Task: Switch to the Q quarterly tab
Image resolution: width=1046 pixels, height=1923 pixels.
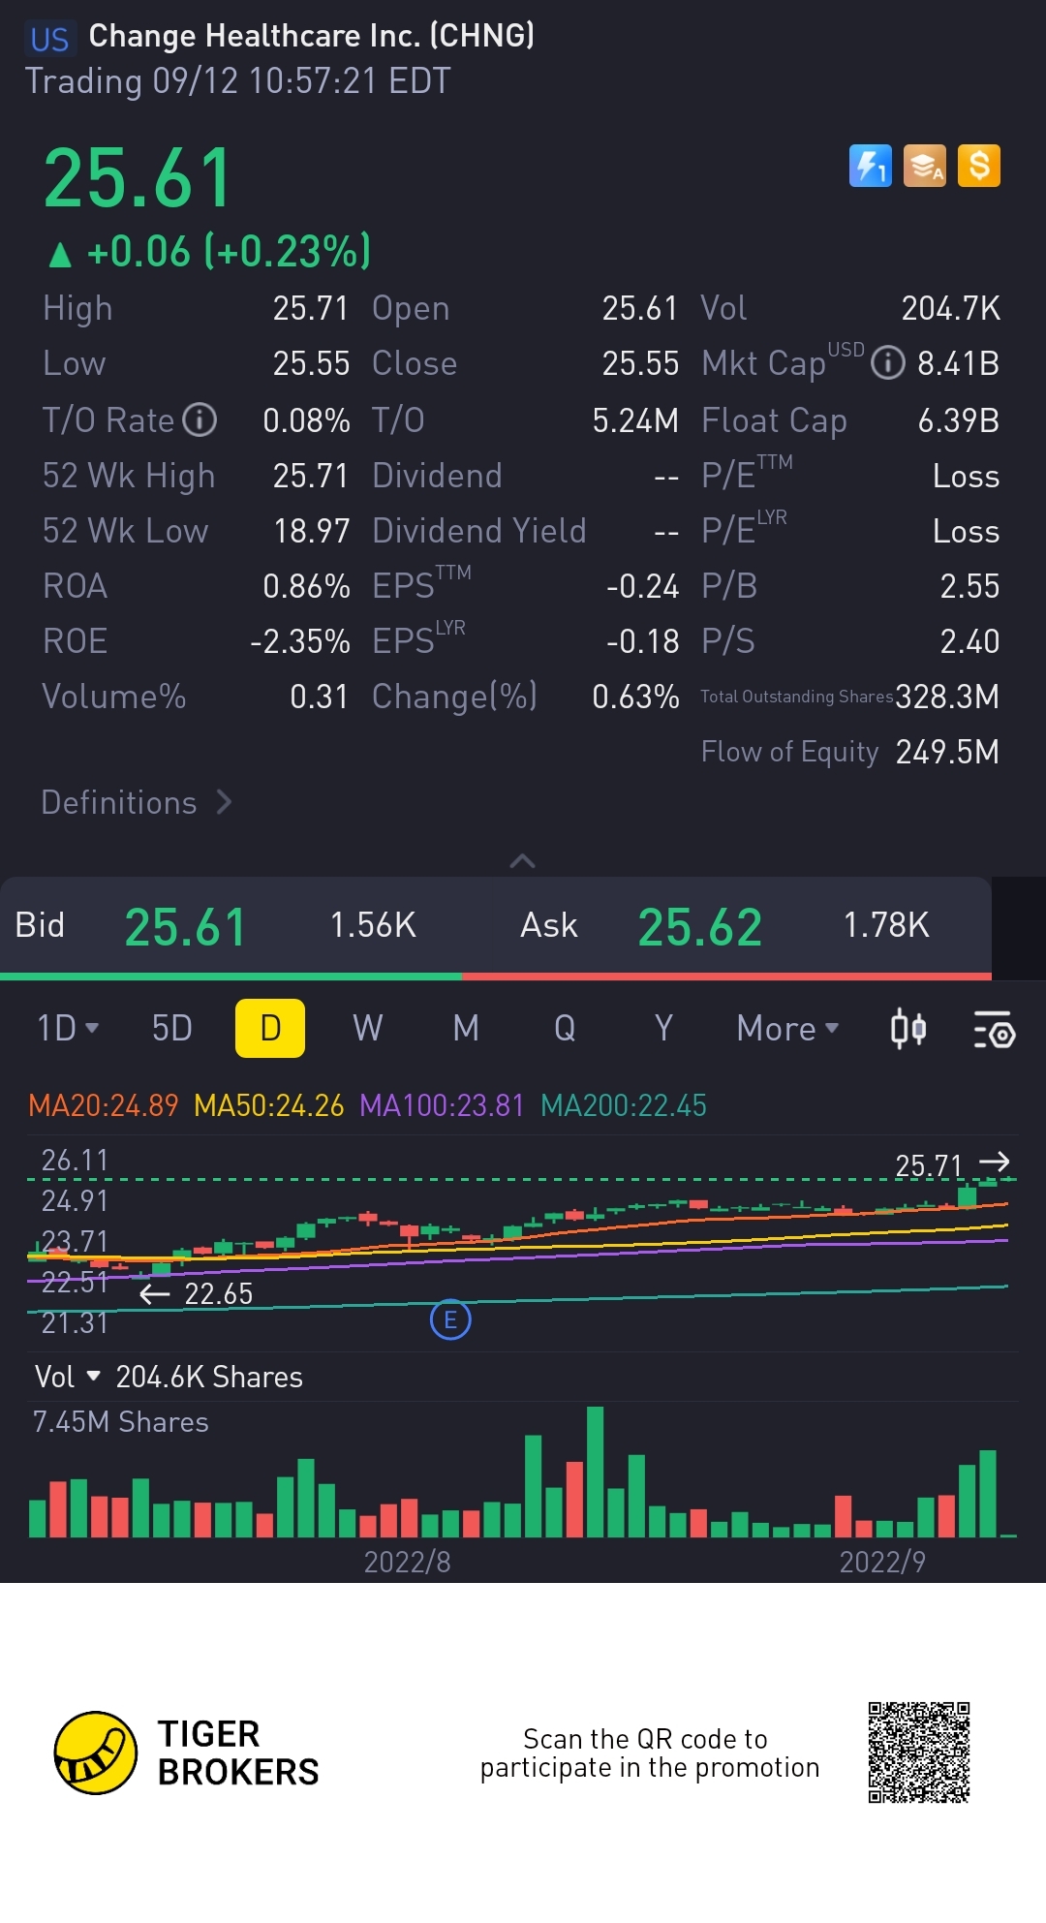Action: pos(565,1028)
